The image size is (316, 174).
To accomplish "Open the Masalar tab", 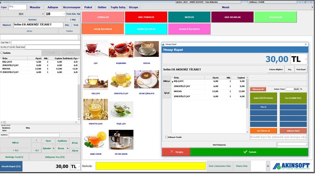I will (x=35, y=7).
